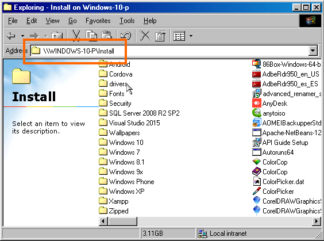Click the Paste clipboard toolbar icon

[107, 36]
